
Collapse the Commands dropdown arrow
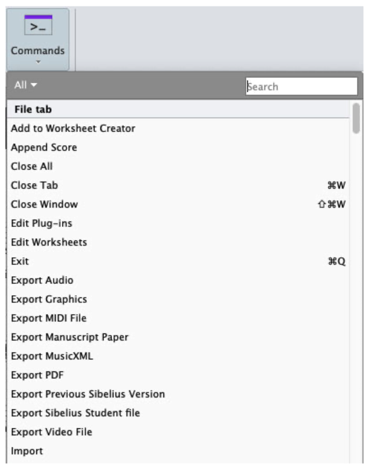38,62
